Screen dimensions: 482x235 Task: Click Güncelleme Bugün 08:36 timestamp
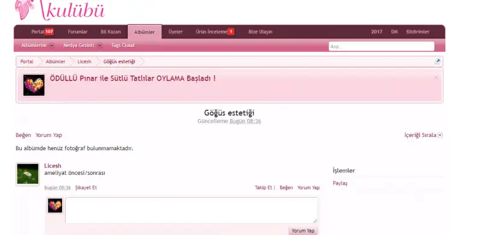229,121
